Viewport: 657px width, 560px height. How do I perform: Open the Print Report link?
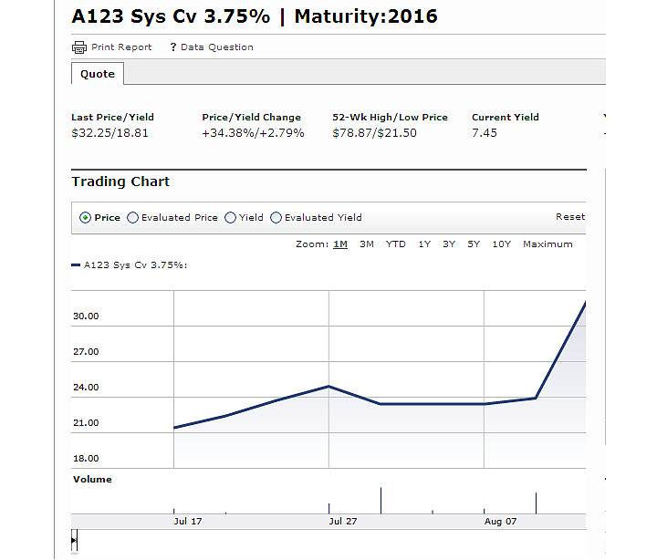[x=121, y=47]
